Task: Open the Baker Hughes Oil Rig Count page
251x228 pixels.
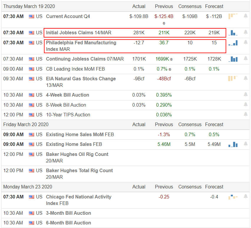Action: (77, 154)
